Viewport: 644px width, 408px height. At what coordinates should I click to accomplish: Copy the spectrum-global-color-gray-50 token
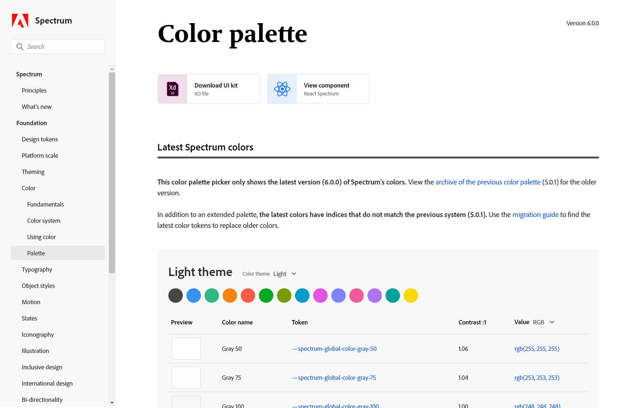pos(334,349)
